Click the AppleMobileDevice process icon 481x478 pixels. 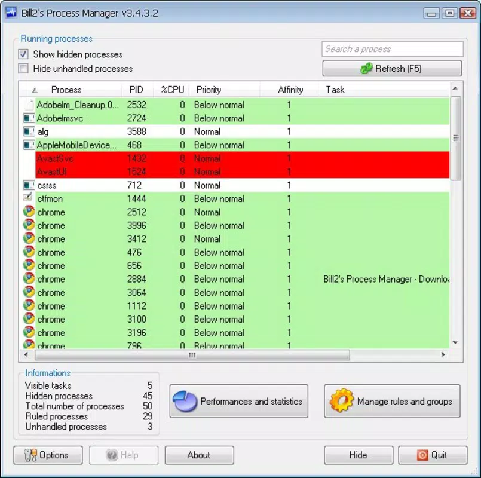[x=29, y=145]
